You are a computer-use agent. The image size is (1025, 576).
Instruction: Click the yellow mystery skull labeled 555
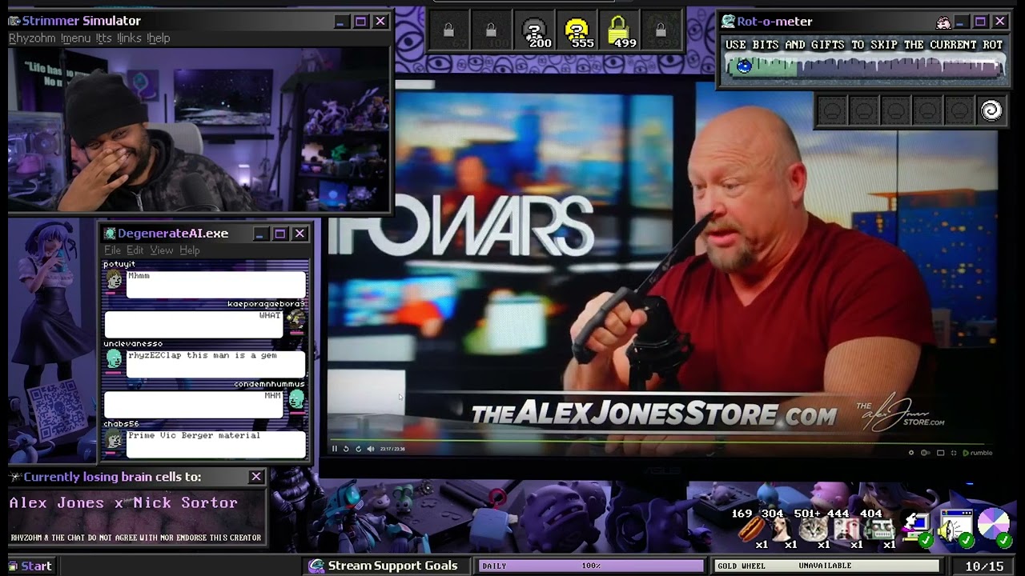coord(576,31)
